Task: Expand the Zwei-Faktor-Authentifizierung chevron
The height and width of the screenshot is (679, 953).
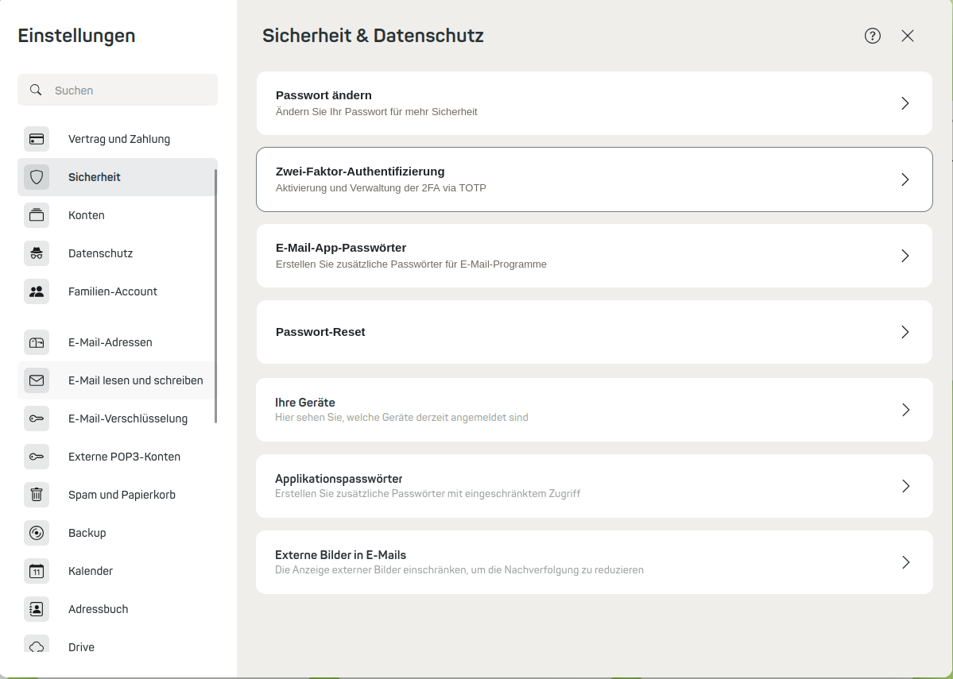Action: coord(905,179)
